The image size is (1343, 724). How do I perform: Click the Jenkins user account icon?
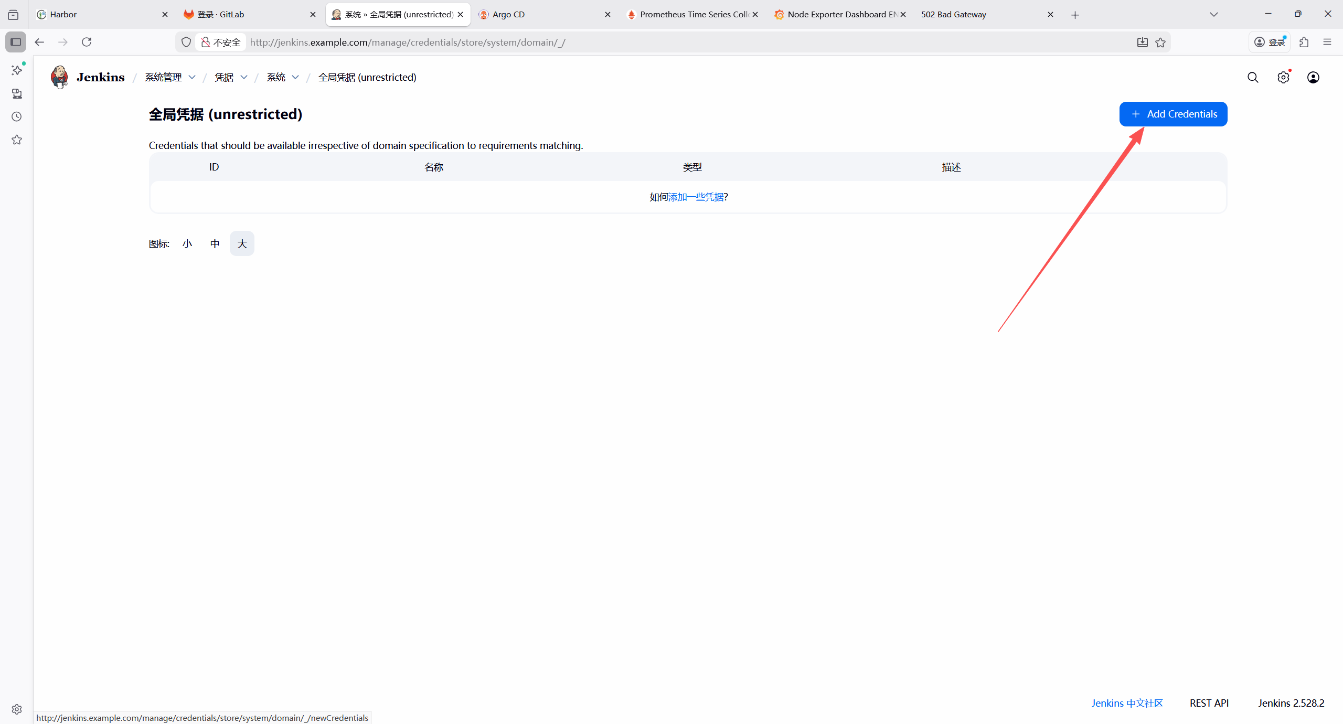(1313, 78)
